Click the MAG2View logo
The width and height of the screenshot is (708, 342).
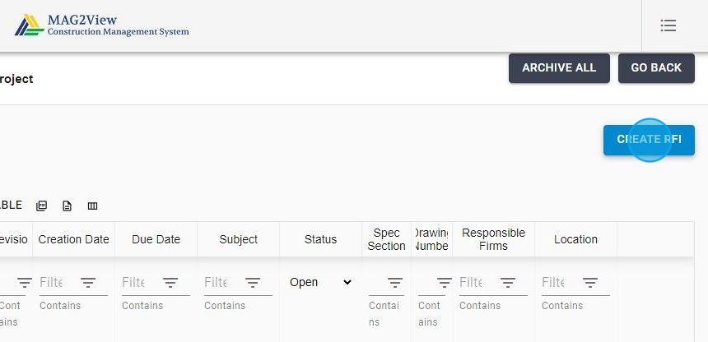102,25
